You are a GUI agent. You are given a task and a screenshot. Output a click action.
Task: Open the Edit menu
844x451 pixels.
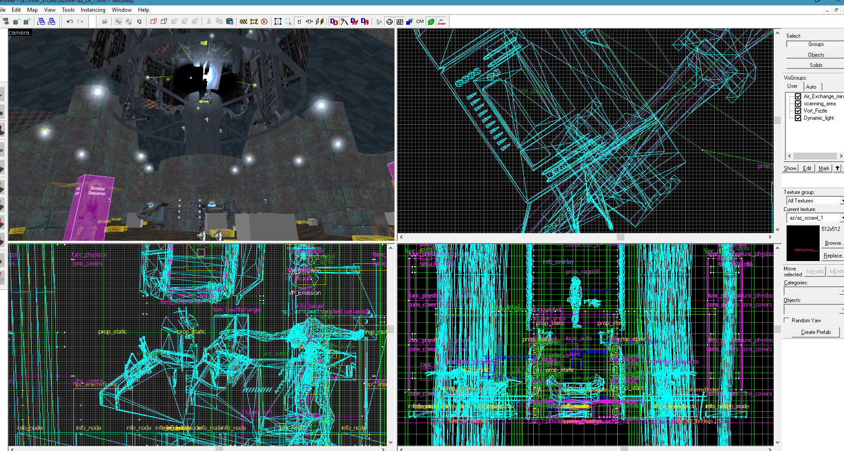pyautogui.click(x=16, y=10)
